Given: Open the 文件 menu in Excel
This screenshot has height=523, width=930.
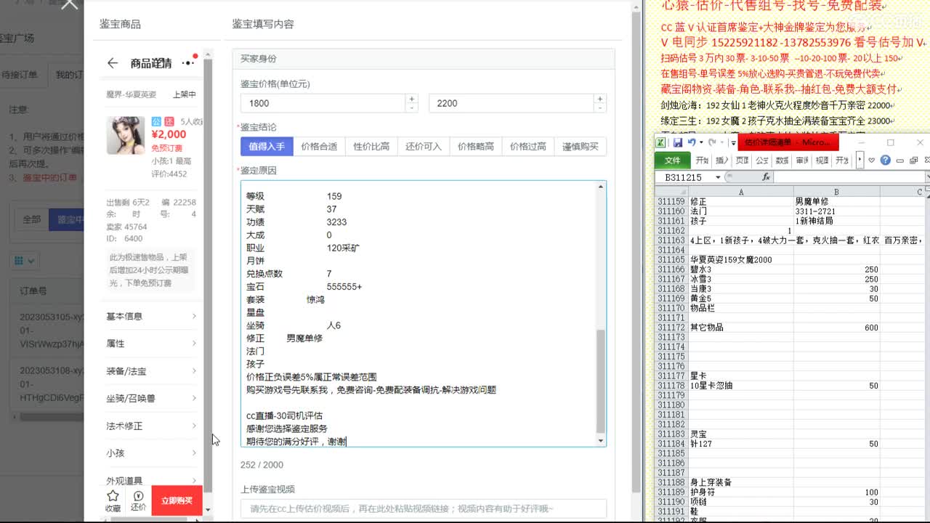Looking at the screenshot, I should pos(672,161).
